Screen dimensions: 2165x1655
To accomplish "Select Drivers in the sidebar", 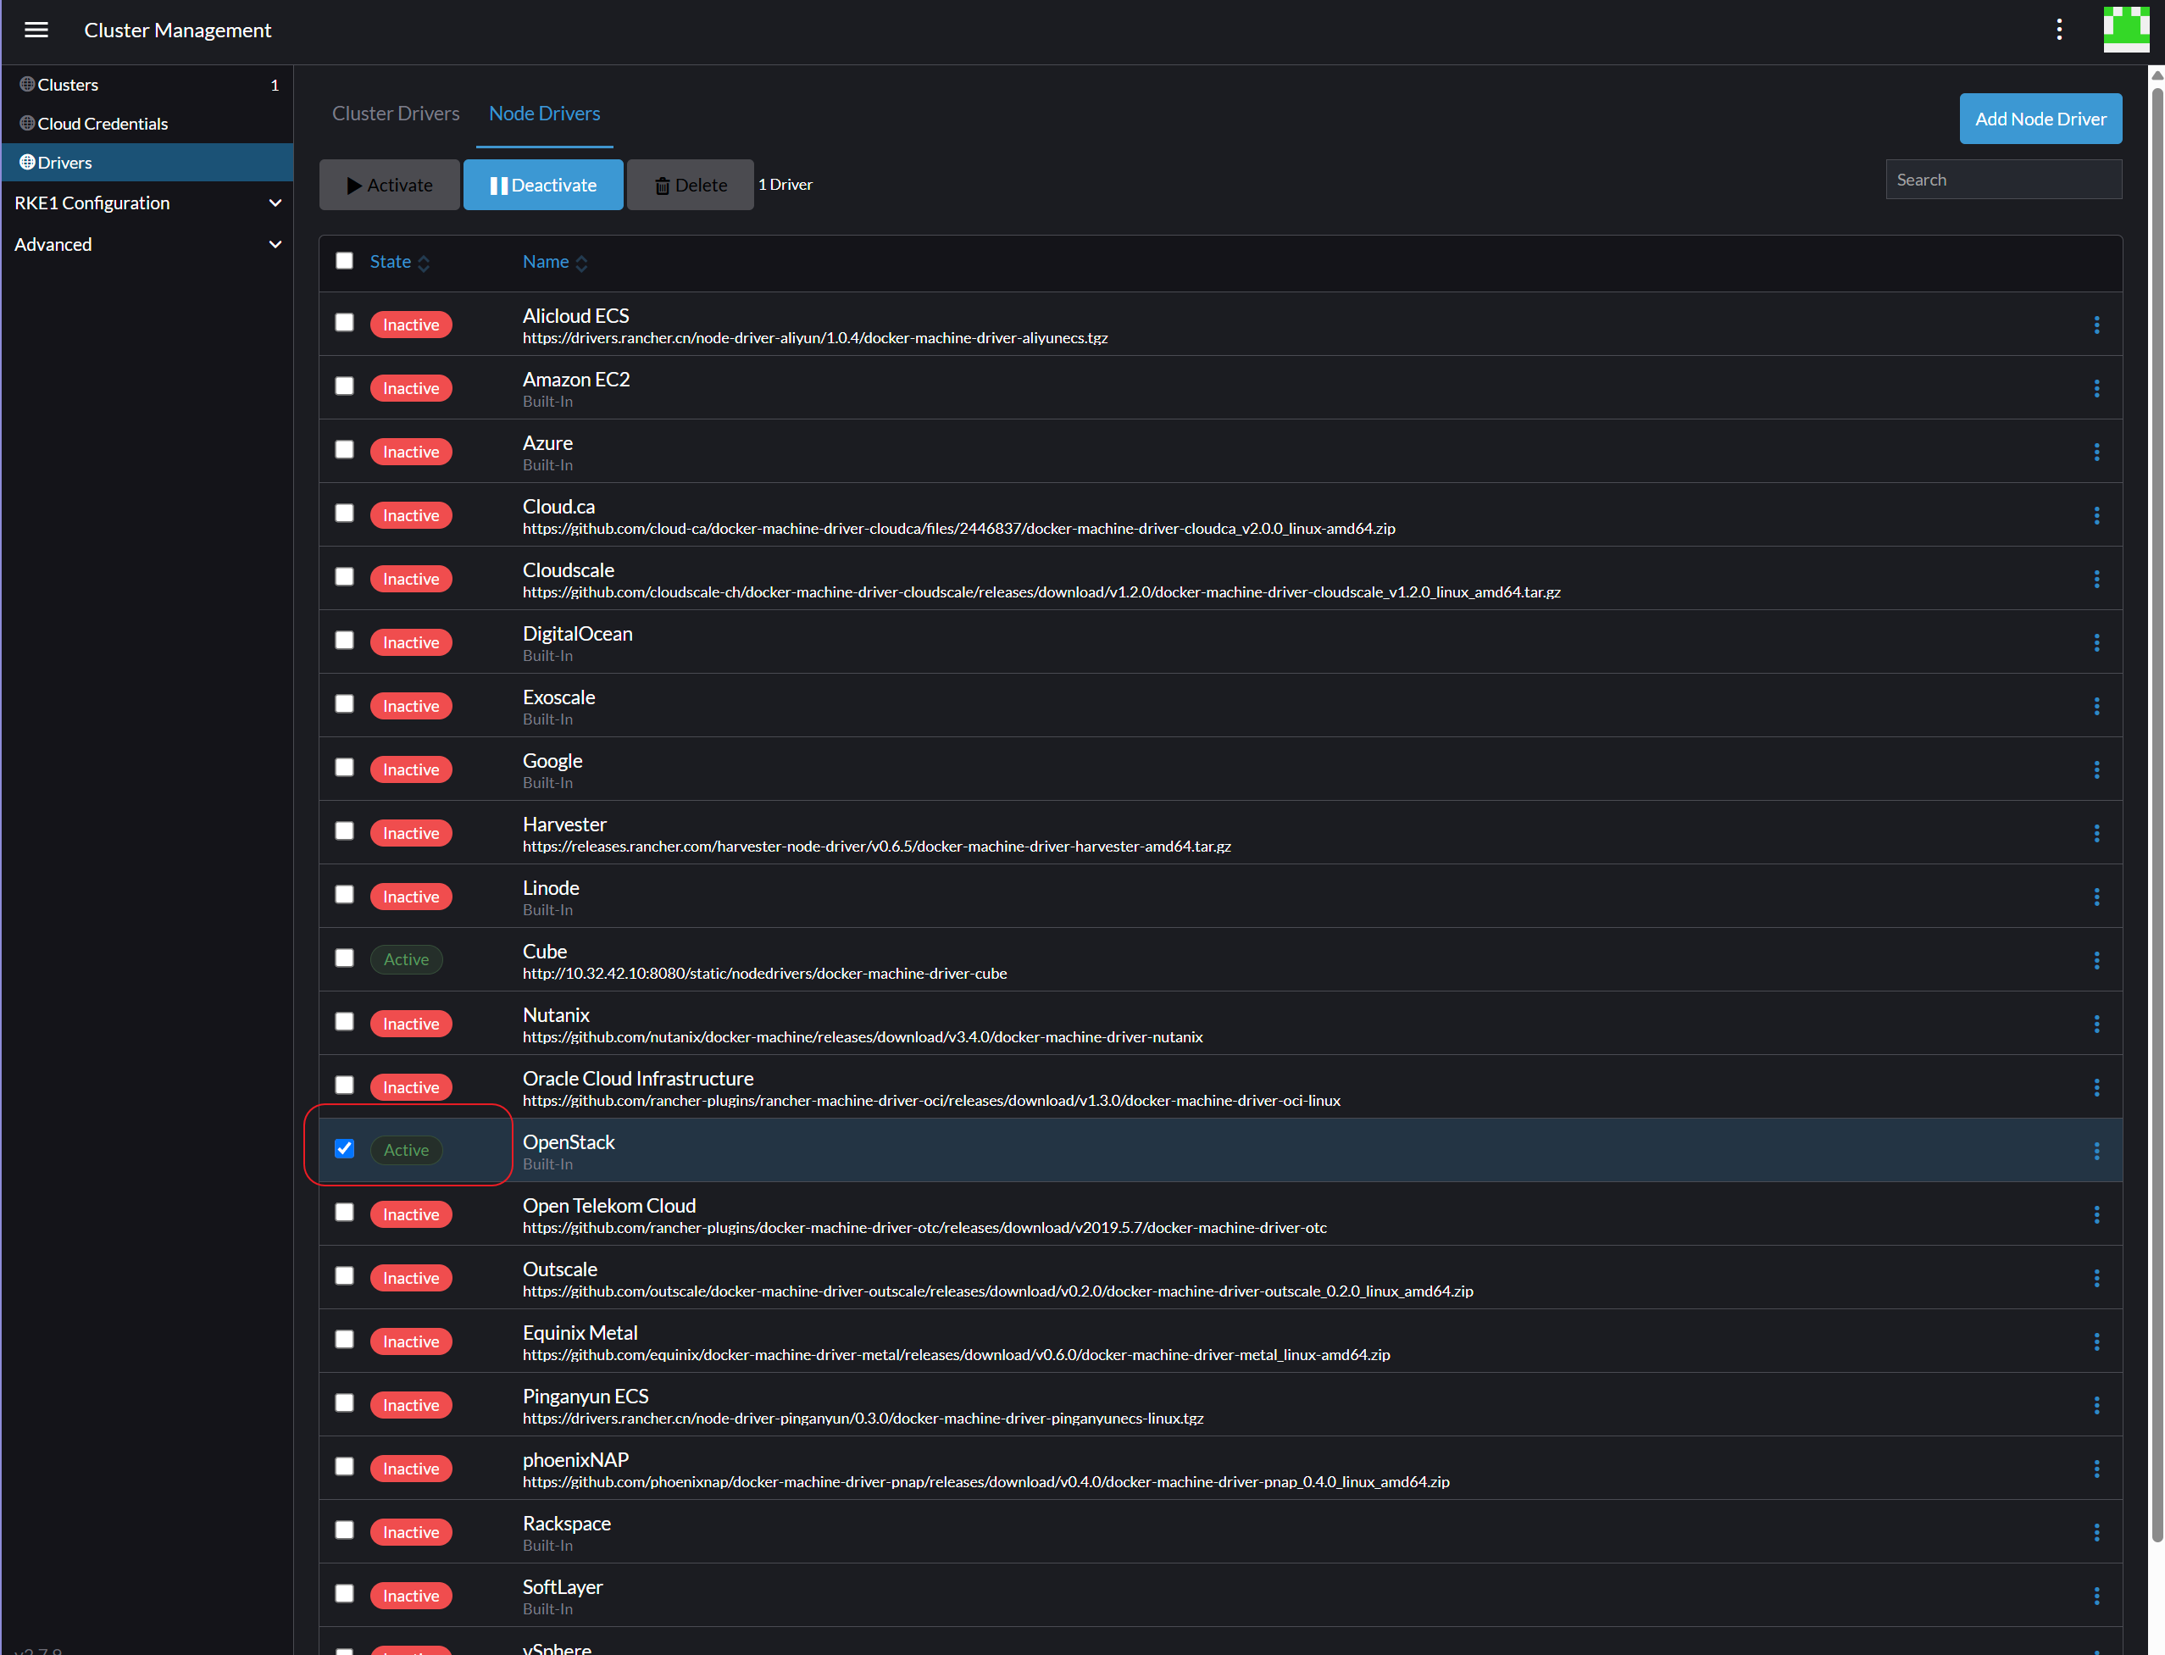I will pos(147,163).
